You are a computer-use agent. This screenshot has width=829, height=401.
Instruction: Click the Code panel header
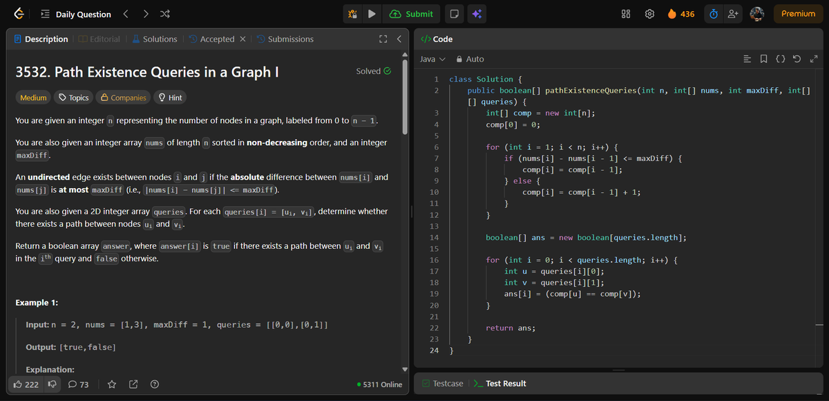pos(437,39)
